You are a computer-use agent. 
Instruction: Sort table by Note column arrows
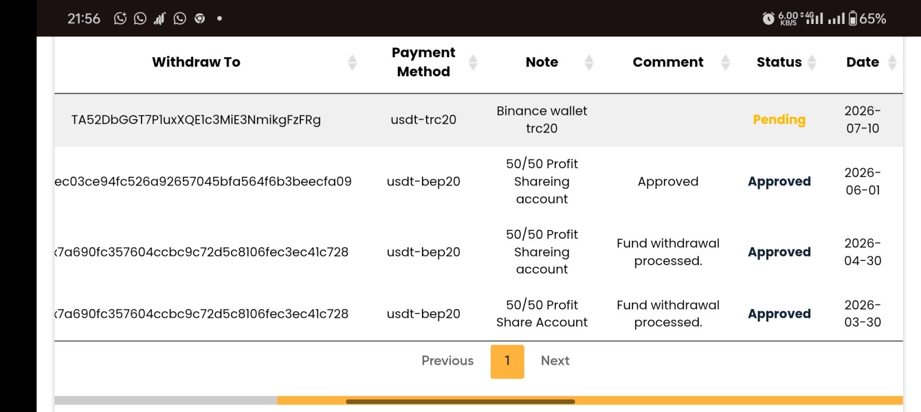589,62
